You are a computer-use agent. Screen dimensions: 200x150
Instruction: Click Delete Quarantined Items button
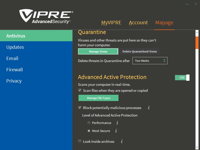[x=140, y=51]
